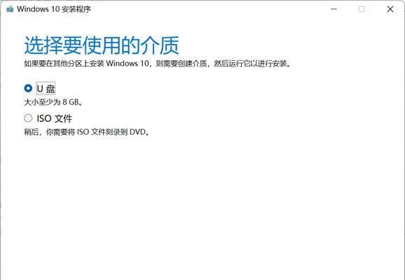Click the focused U 盘 option label
Image resolution: width=405 pixels, height=280 pixels.
click(46, 88)
